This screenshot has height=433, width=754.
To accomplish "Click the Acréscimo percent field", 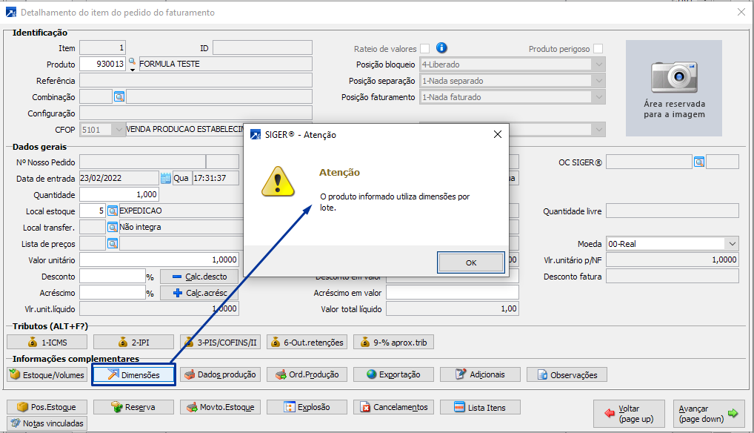I will 113,293.
